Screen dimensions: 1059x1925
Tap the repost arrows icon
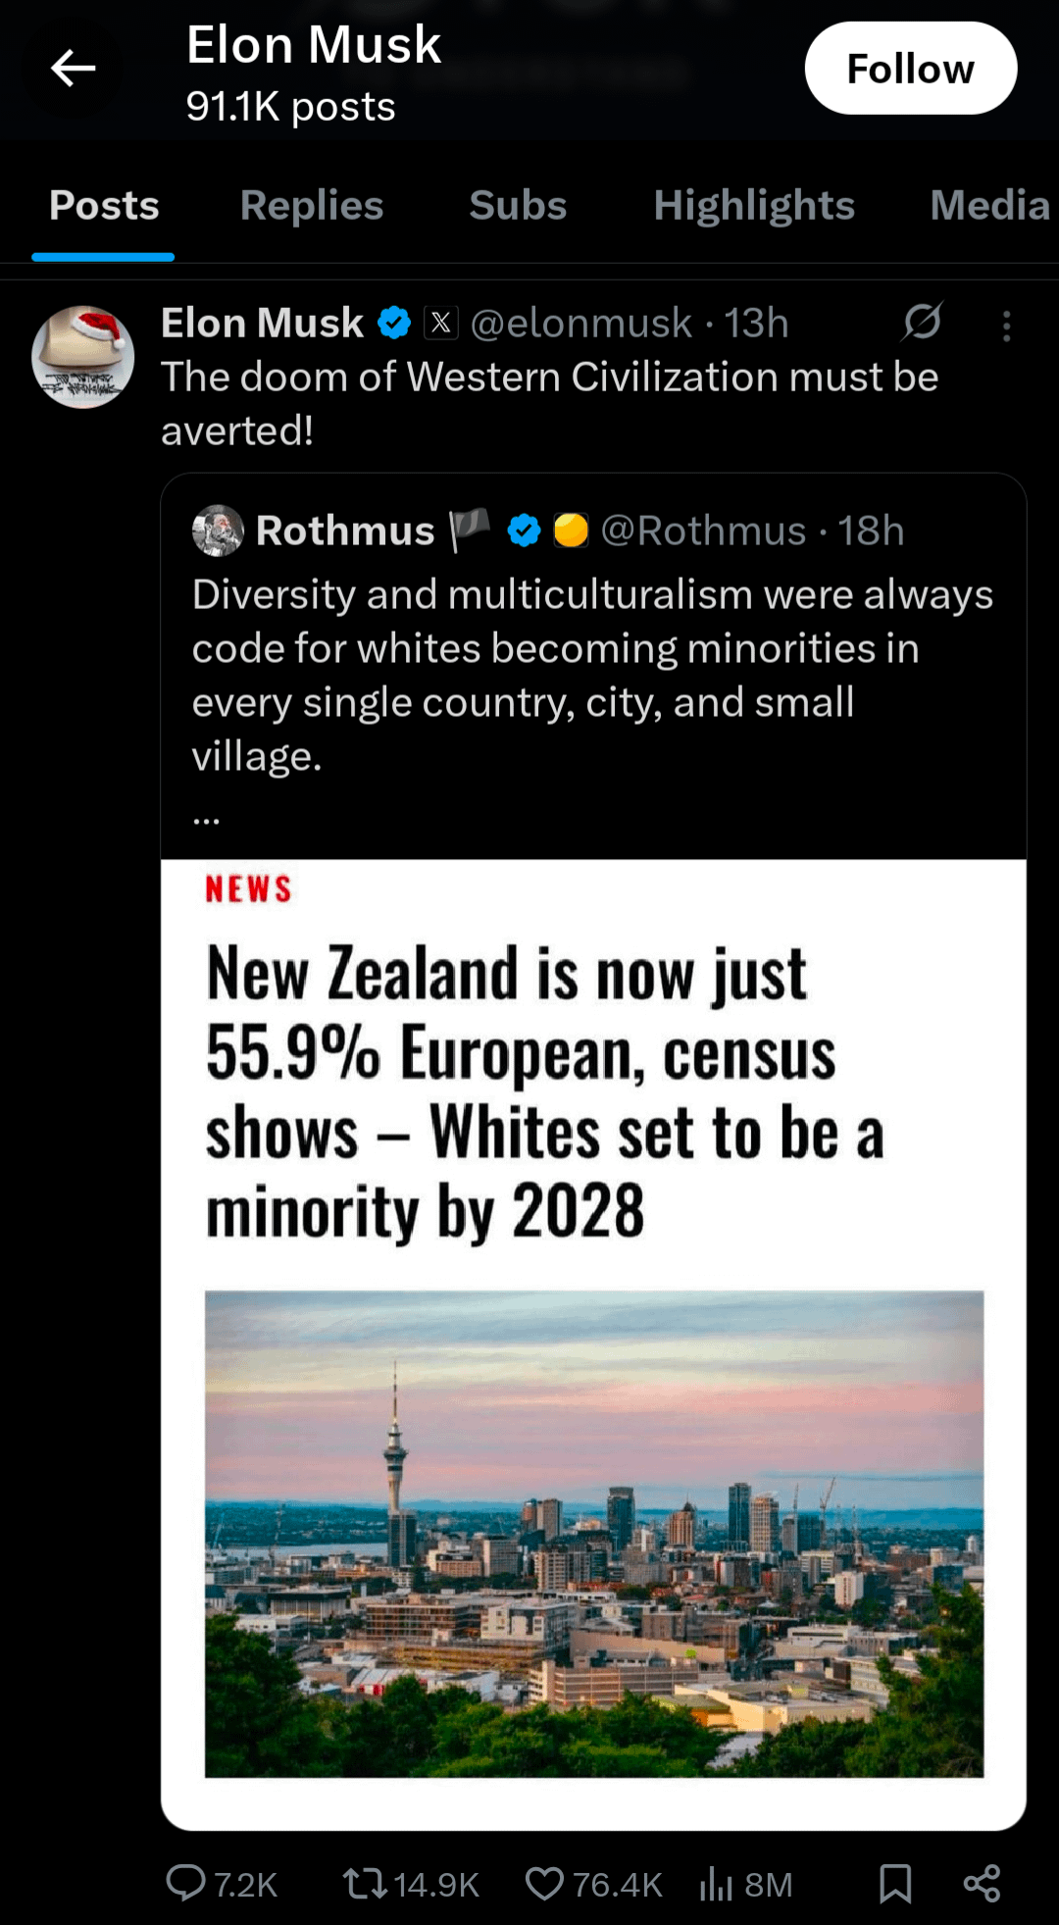point(365,1883)
